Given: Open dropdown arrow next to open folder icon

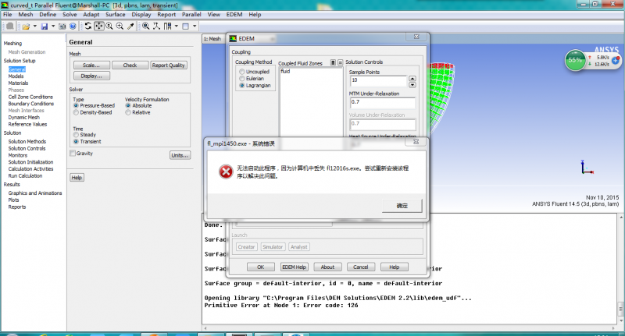Looking at the screenshot, I should (x=34, y=27).
